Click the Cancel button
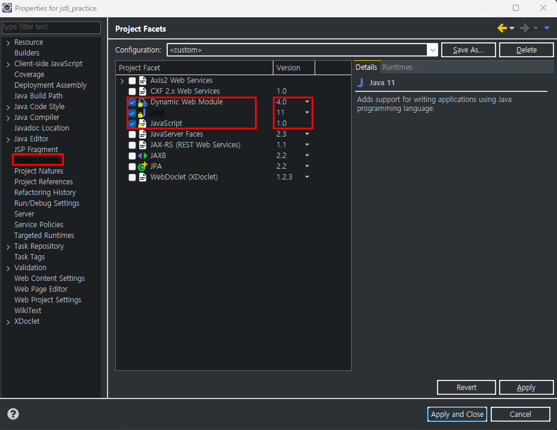The width and height of the screenshot is (557, 430). click(x=521, y=414)
